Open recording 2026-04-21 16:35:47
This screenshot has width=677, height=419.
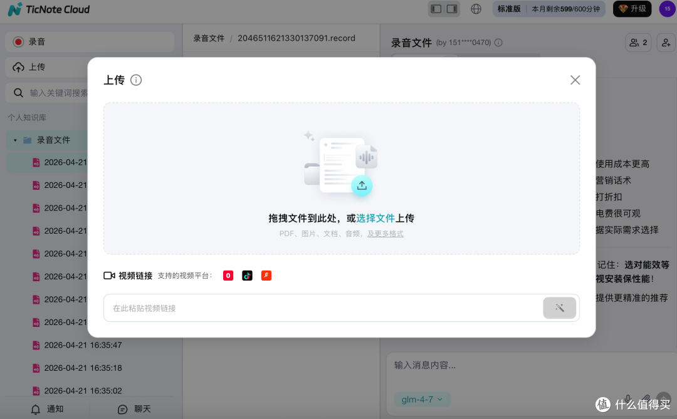point(83,345)
